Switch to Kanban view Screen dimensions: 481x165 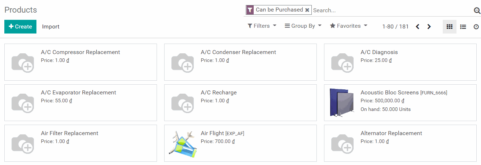pos(450,27)
